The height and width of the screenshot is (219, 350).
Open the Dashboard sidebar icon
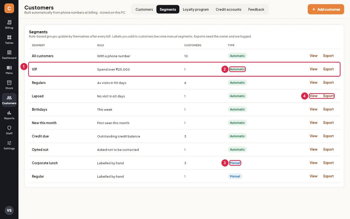click(9, 55)
